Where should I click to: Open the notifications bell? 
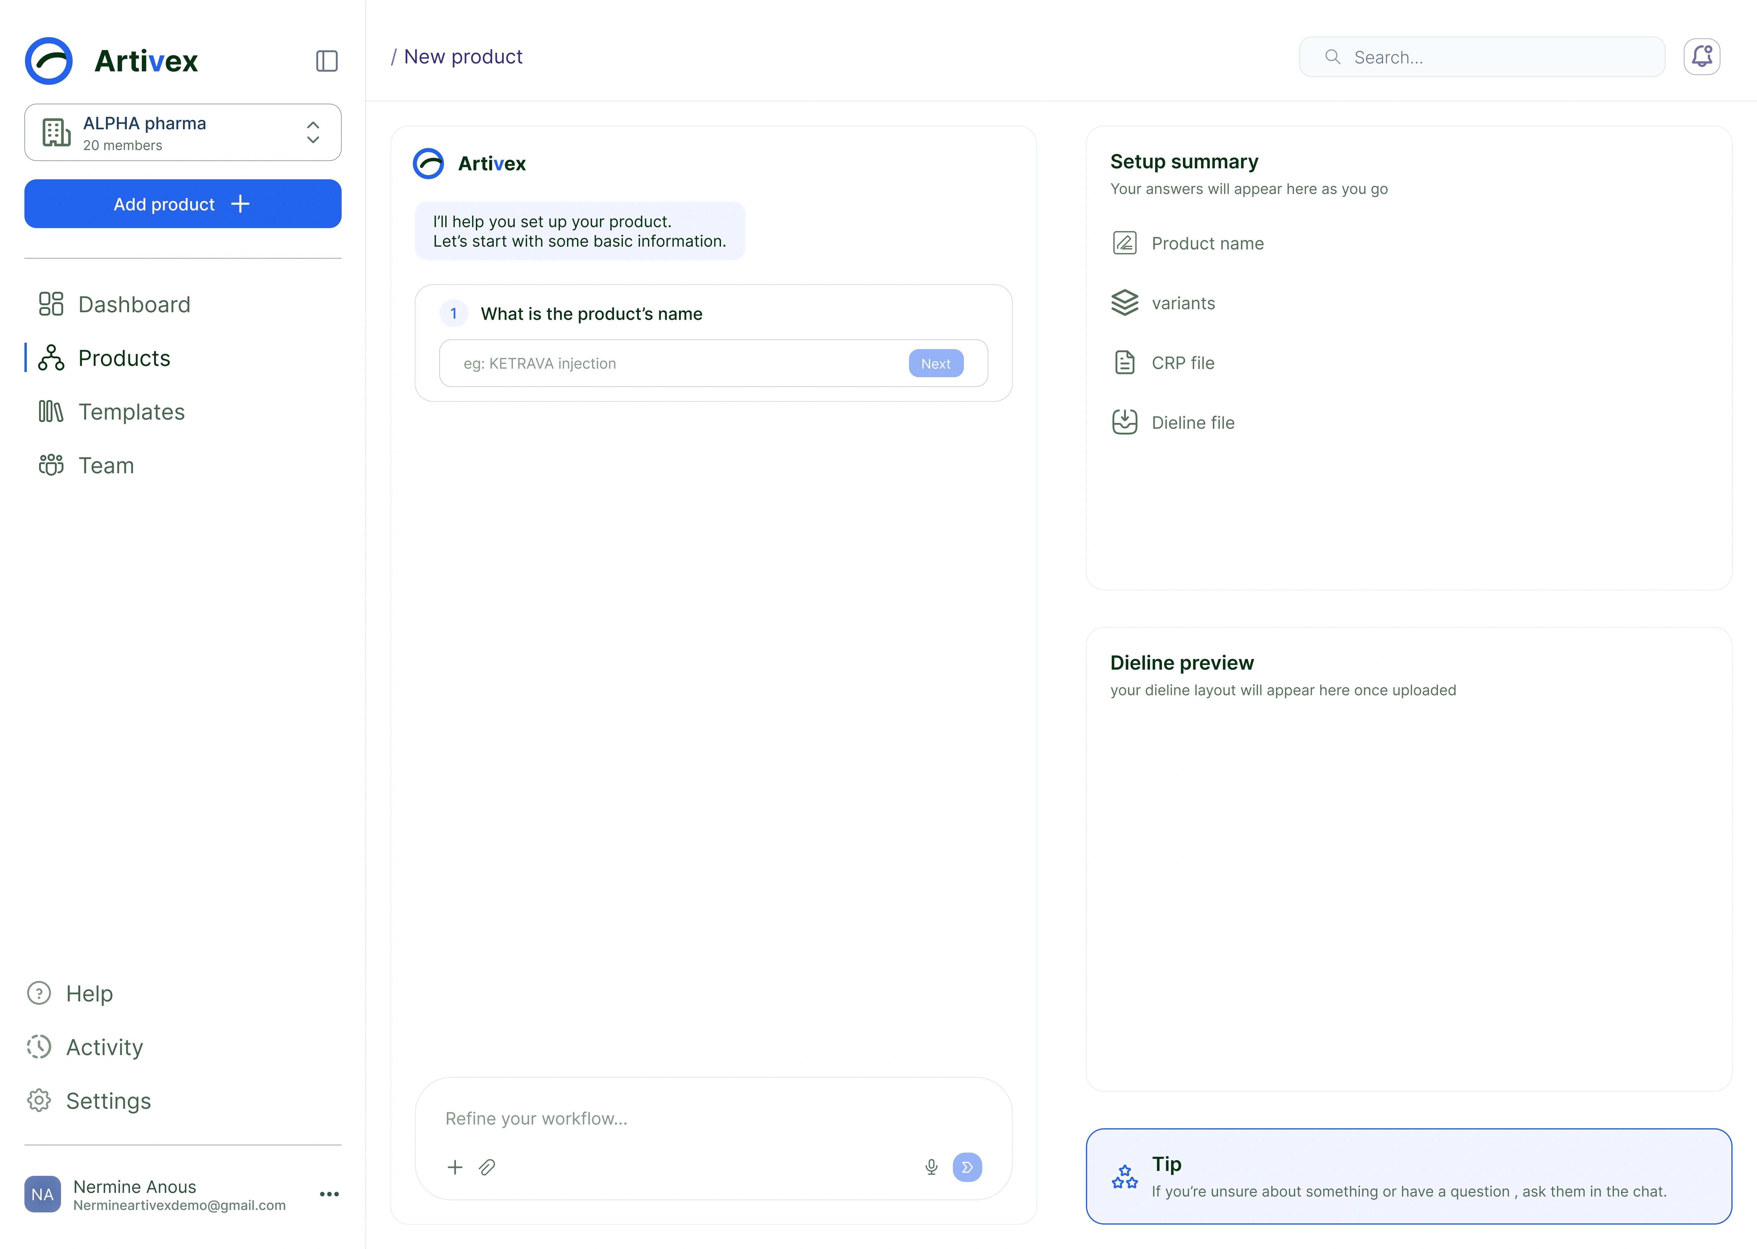1701,57
